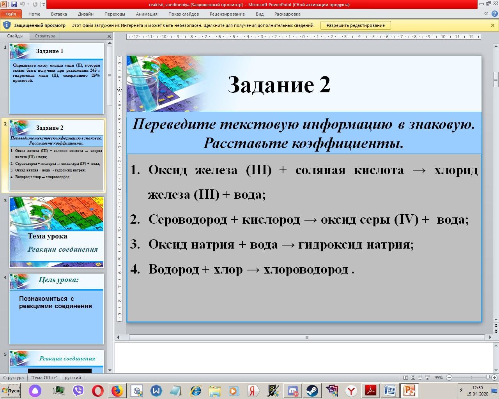
Task: Collapse the ribbon with the arrow
Action: coord(486,14)
